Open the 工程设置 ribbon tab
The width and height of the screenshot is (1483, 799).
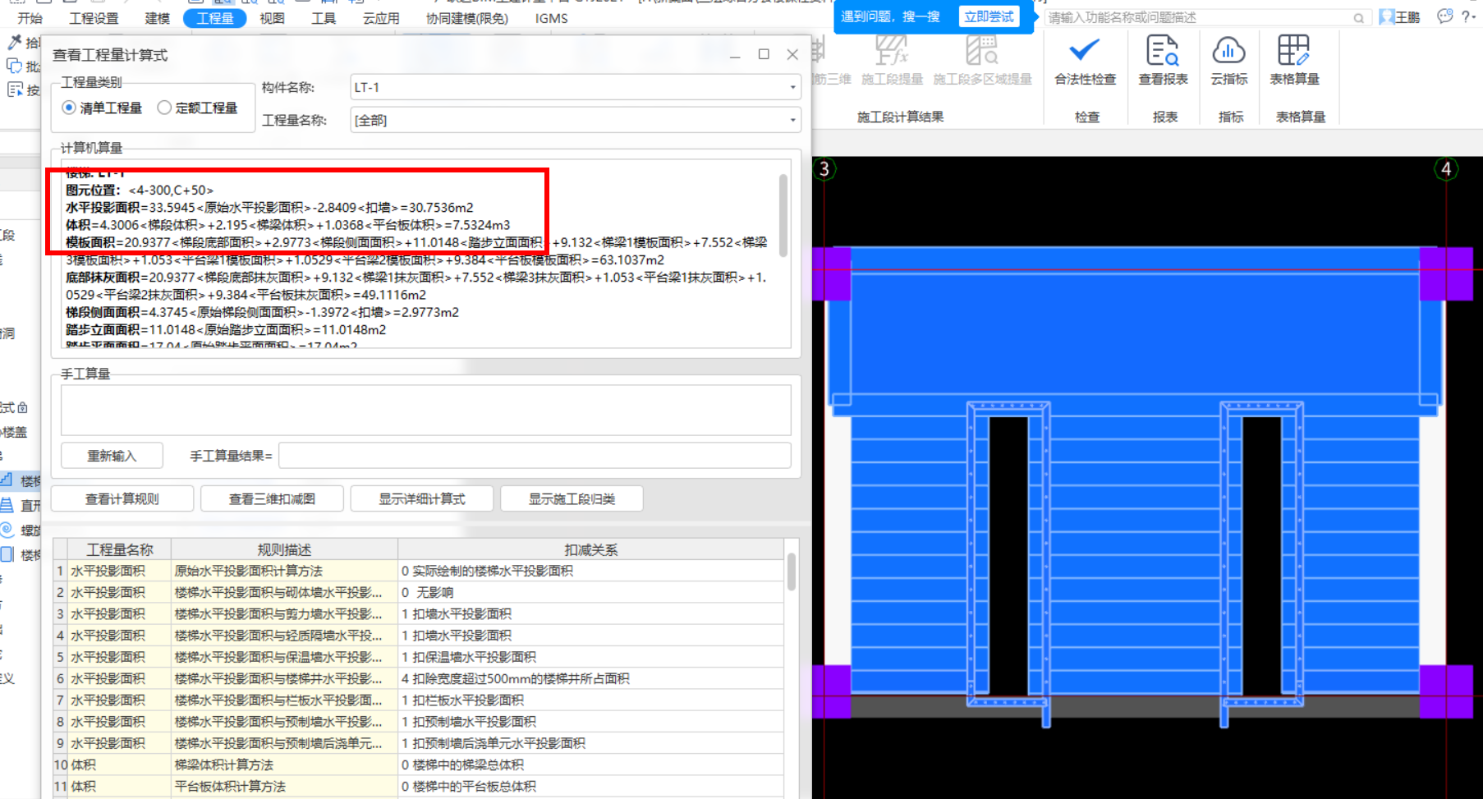coord(94,17)
